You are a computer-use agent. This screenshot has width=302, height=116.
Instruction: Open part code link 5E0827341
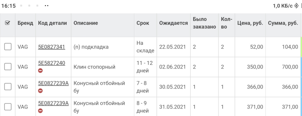[x=51, y=47]
